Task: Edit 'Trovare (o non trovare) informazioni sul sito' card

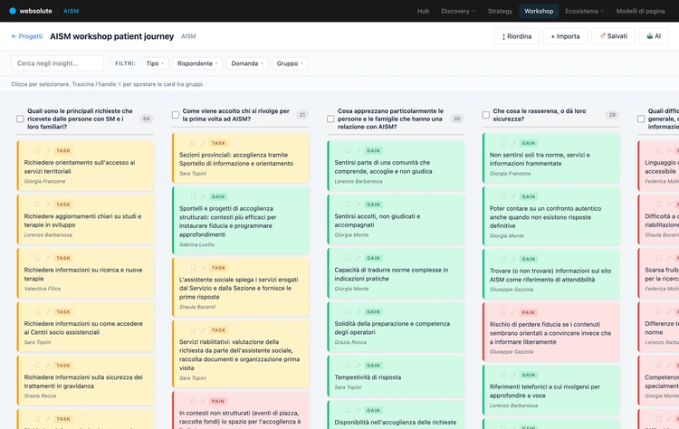Action: (513, 259)
